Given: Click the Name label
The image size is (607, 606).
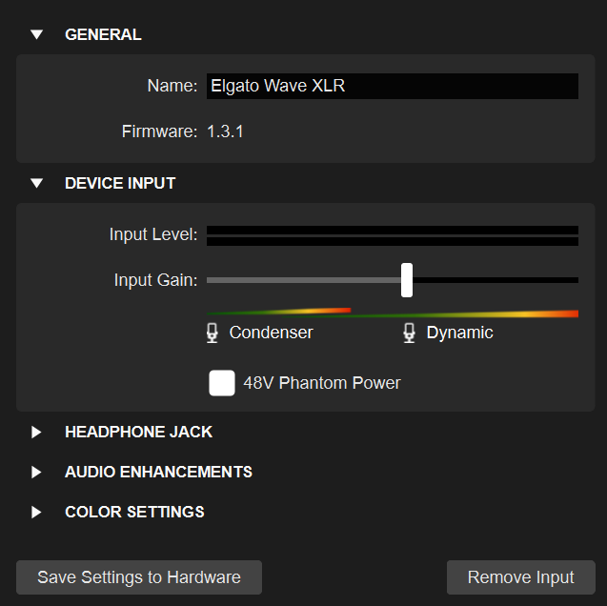Looking at the screenshot, I should click(172, 86).
